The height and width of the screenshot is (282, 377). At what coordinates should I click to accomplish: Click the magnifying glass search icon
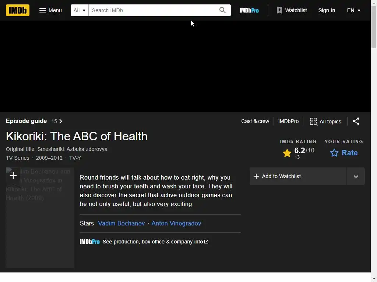(222, 10)
